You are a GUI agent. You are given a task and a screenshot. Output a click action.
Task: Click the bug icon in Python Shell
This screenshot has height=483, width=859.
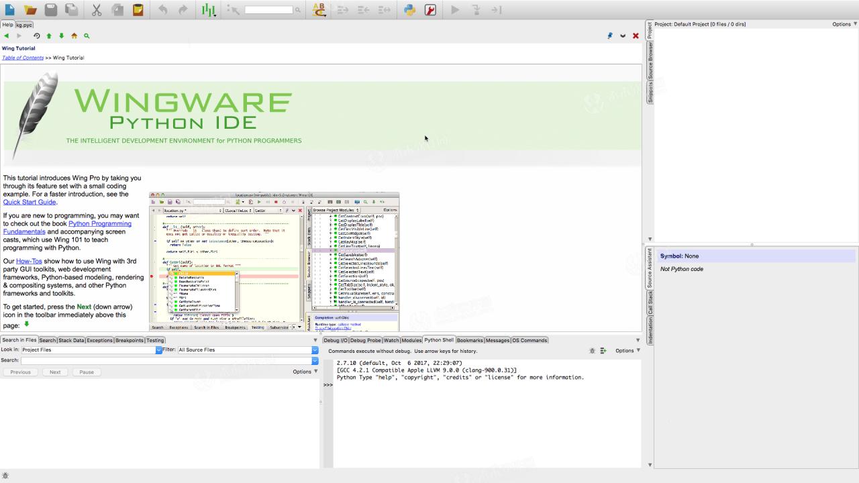pos(592,351)
